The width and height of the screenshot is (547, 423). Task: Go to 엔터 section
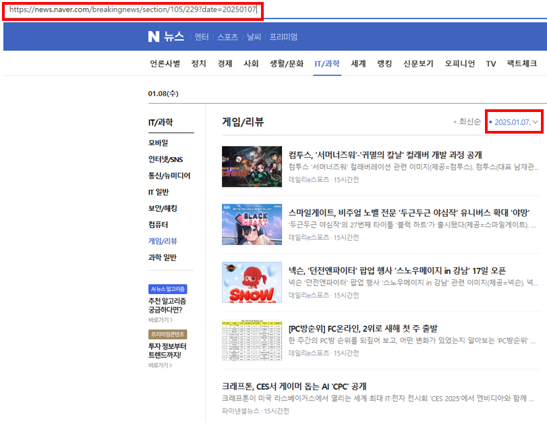202,37
